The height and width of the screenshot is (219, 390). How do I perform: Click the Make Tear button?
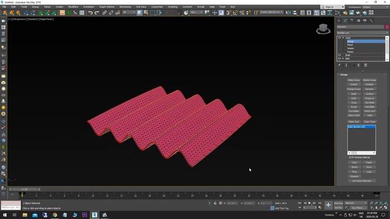(353, 122)
